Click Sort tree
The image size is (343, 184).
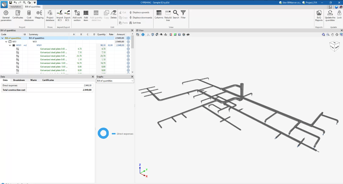tap(135, 23)
